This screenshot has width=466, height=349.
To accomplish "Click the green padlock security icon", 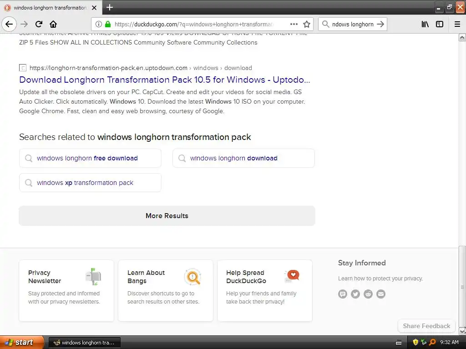I will click(108, 24).
